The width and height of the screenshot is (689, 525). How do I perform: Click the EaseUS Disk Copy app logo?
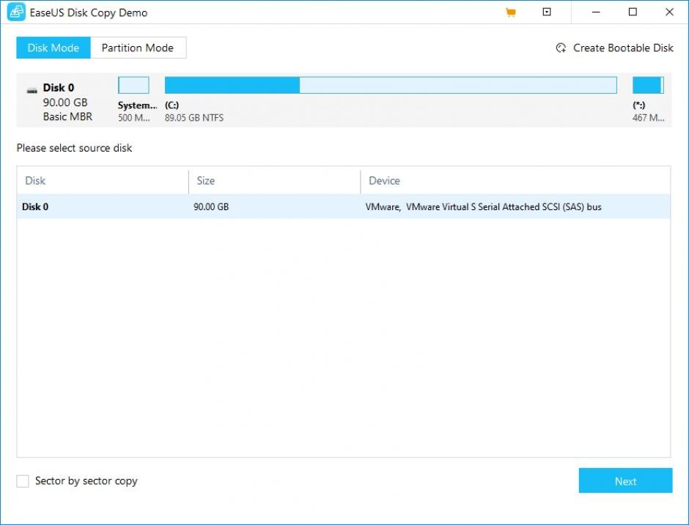tap(16, 12)
